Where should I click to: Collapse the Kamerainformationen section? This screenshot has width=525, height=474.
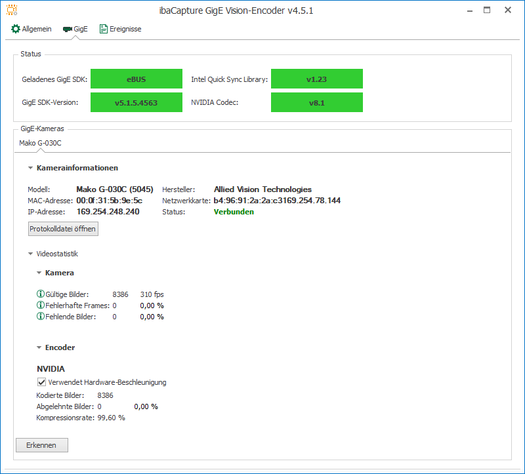30,168
